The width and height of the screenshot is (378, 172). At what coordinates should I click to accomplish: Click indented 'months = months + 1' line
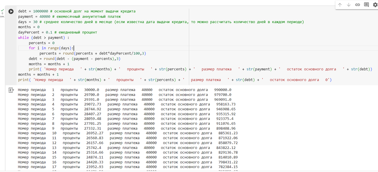tap(49, 64)
